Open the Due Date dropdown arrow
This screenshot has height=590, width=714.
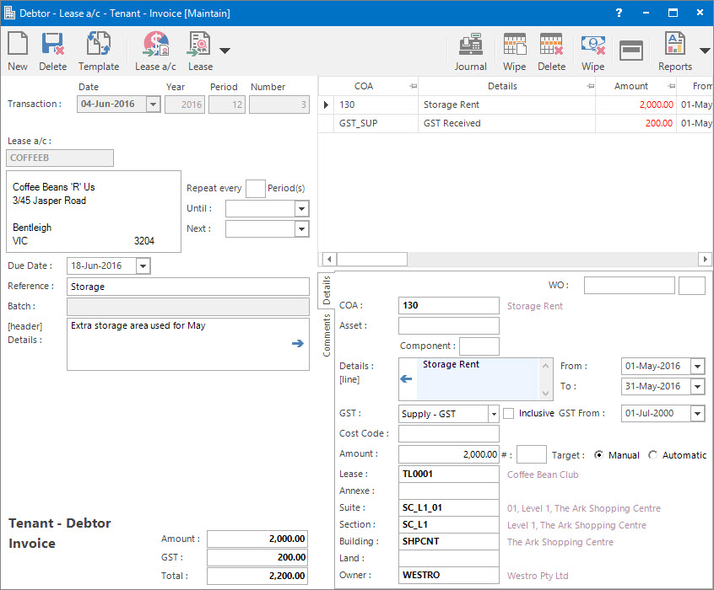coord(143,266)
